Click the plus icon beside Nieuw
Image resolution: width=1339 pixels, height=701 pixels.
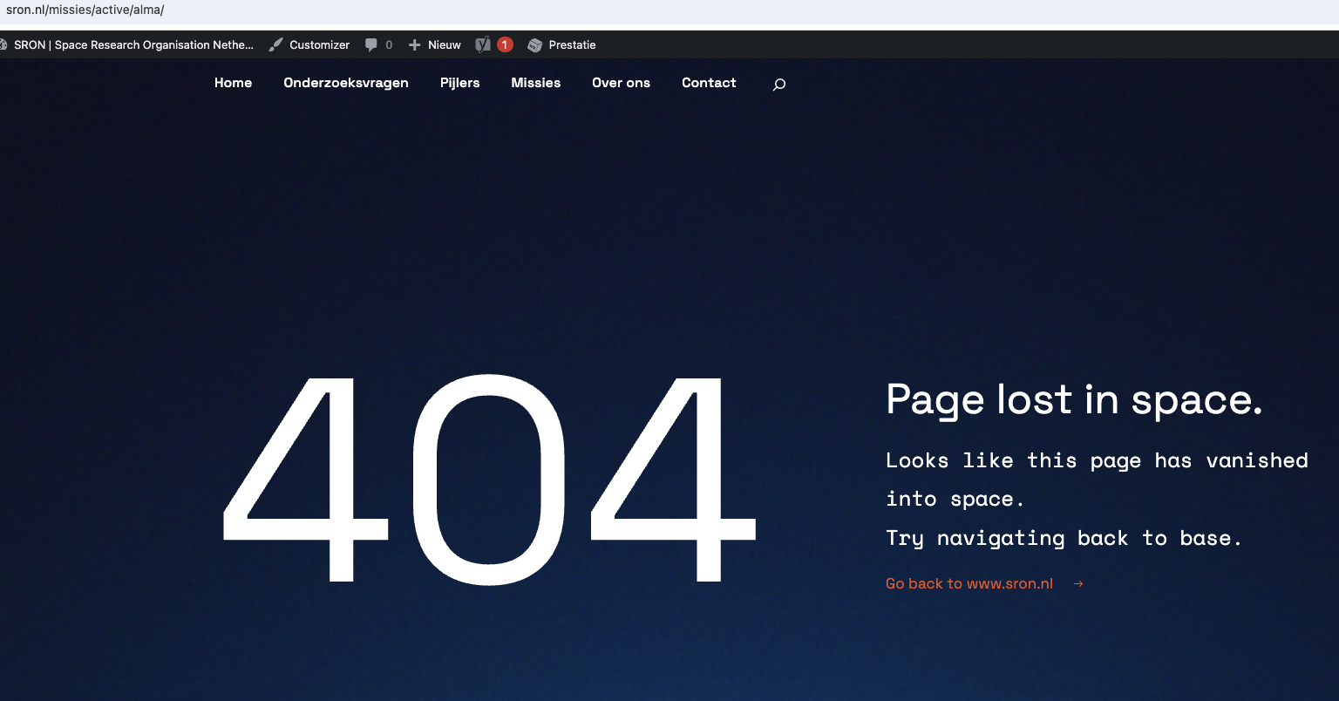click(x=414, y=44)
